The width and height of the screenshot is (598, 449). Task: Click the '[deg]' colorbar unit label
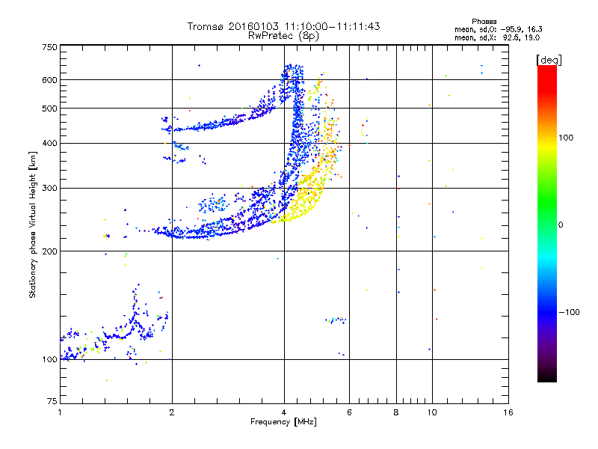pos(549,60)
